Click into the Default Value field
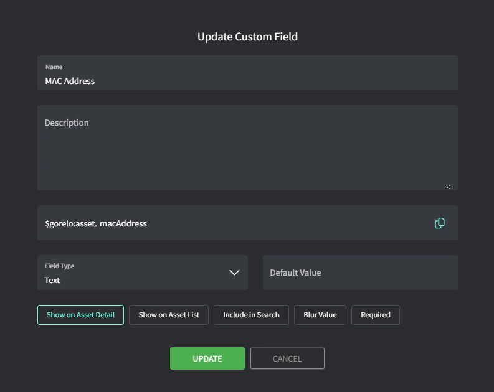Screen dimensions: 494x392 [x=361, y=273]
